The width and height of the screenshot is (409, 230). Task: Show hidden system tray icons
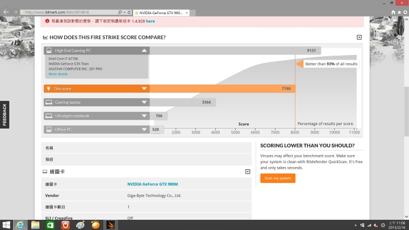(x=355, y=225)
